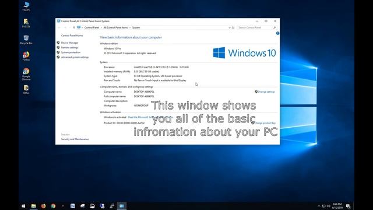Select the Google Chrome desktop shortcut
Viewport: 373px width, 210px height.
[26, 74]
